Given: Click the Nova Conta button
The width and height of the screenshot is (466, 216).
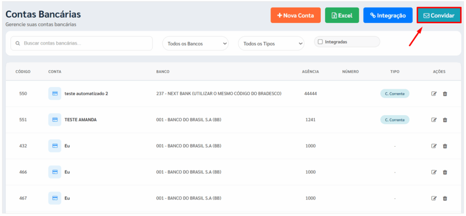Looking at the screenshot, I should coord(295,15).
